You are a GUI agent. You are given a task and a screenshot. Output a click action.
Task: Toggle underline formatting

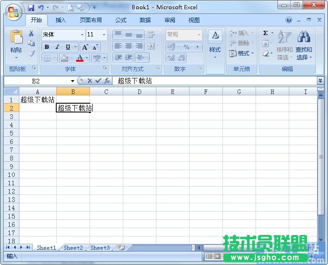tap(68, 47)
